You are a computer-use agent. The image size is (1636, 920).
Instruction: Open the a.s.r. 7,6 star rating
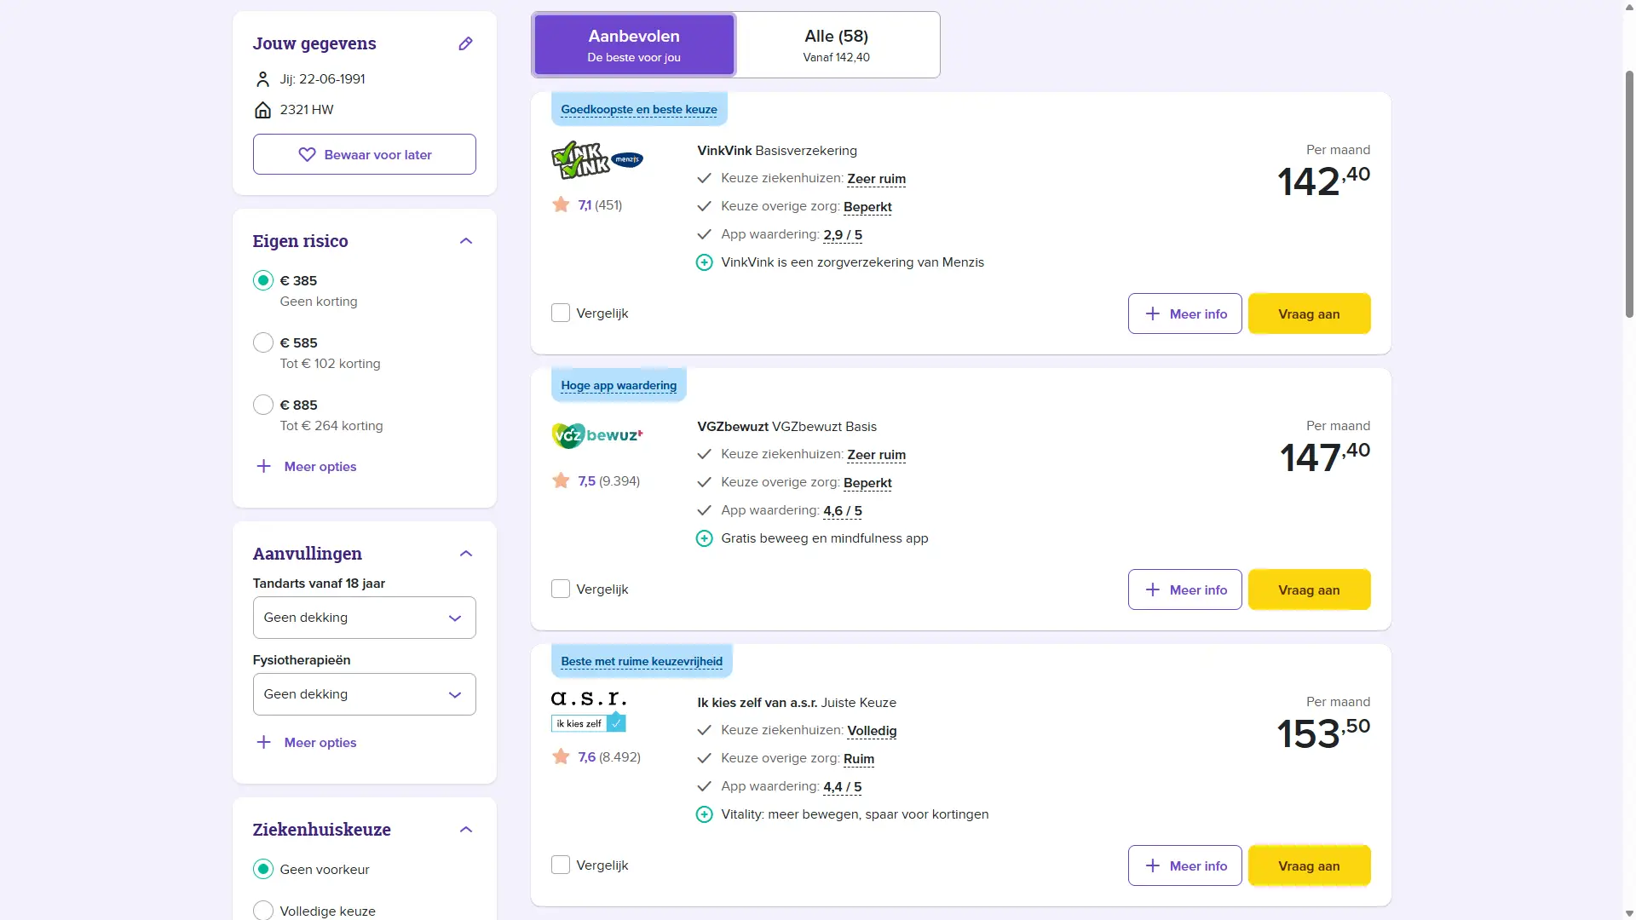click(x=596, y=757)
